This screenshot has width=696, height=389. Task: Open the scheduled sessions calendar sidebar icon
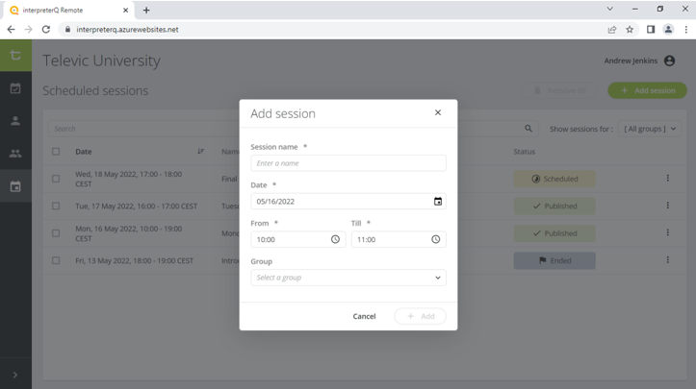(x=15, y=186)
